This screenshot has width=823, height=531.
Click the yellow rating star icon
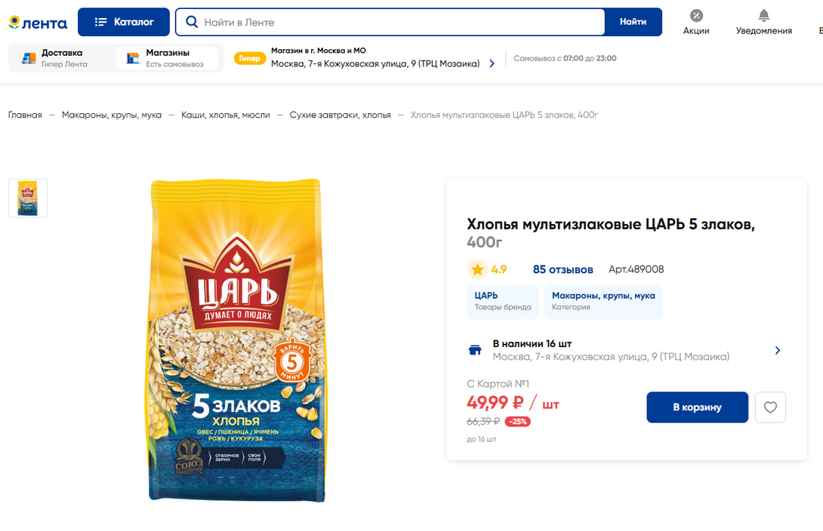pos(477,269)
